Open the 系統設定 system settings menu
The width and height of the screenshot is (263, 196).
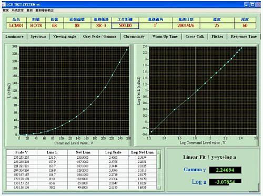click(x=17, y=11)
